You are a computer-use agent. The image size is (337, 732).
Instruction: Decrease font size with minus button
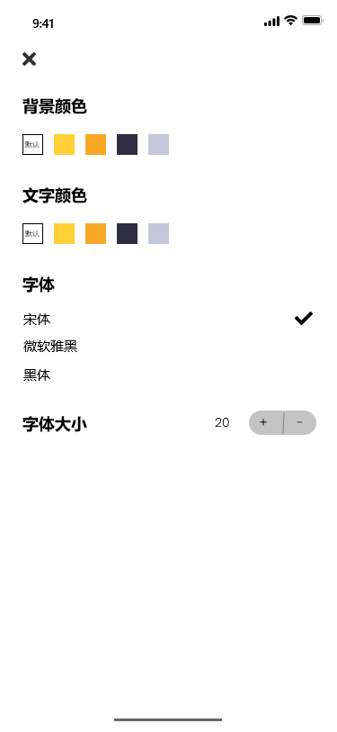pyautogui.click(x=300, y=422)
